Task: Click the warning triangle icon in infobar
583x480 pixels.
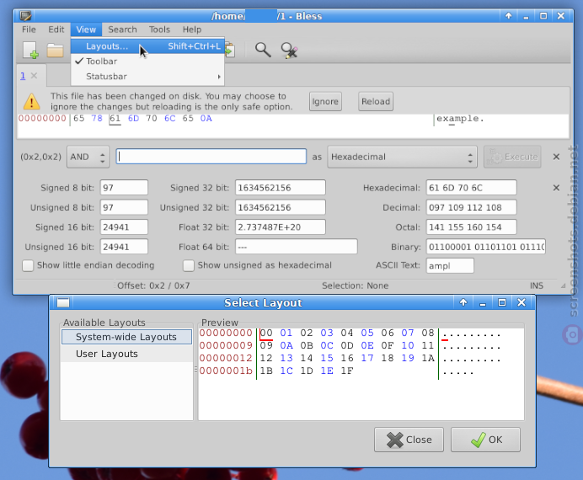Action: coord(32,101)
